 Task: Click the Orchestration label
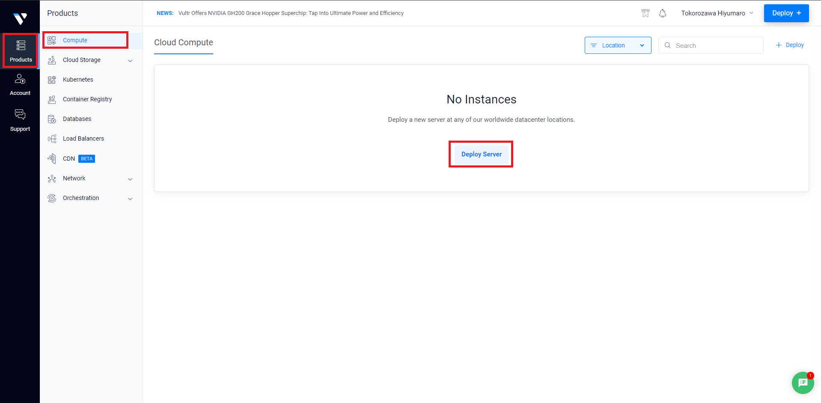pyautogui.click(x=81, y=198)
